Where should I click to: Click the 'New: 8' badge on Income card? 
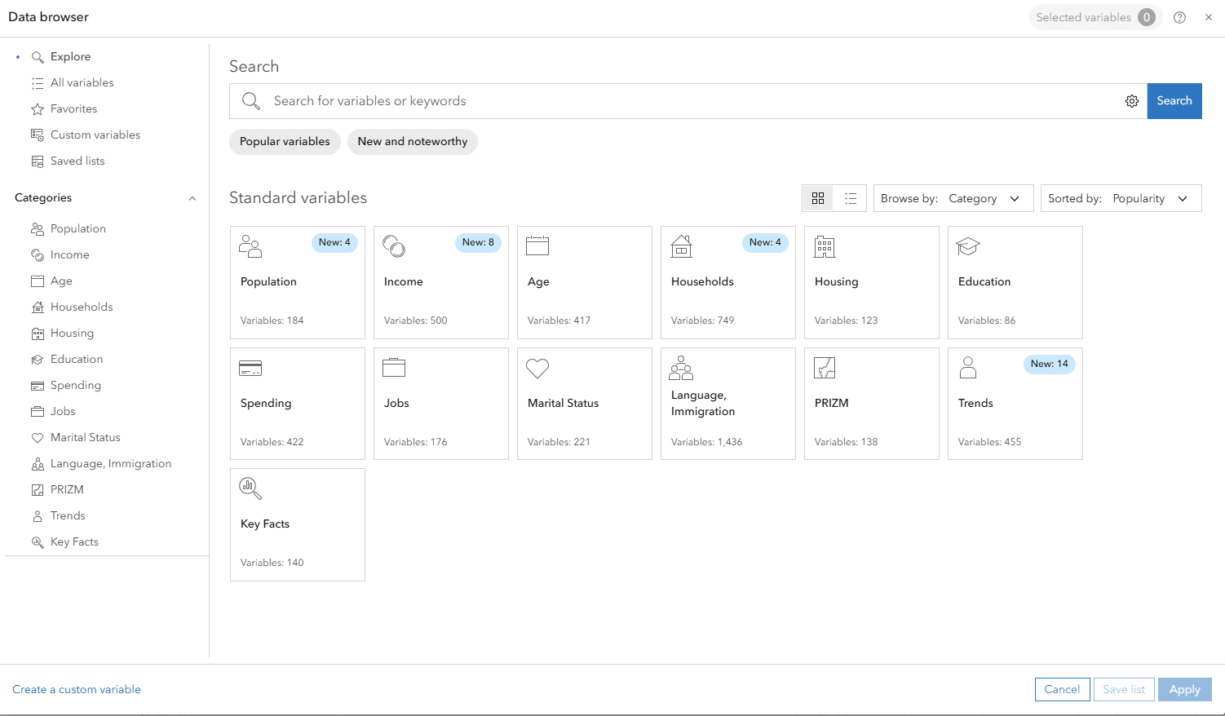point(478,243)
